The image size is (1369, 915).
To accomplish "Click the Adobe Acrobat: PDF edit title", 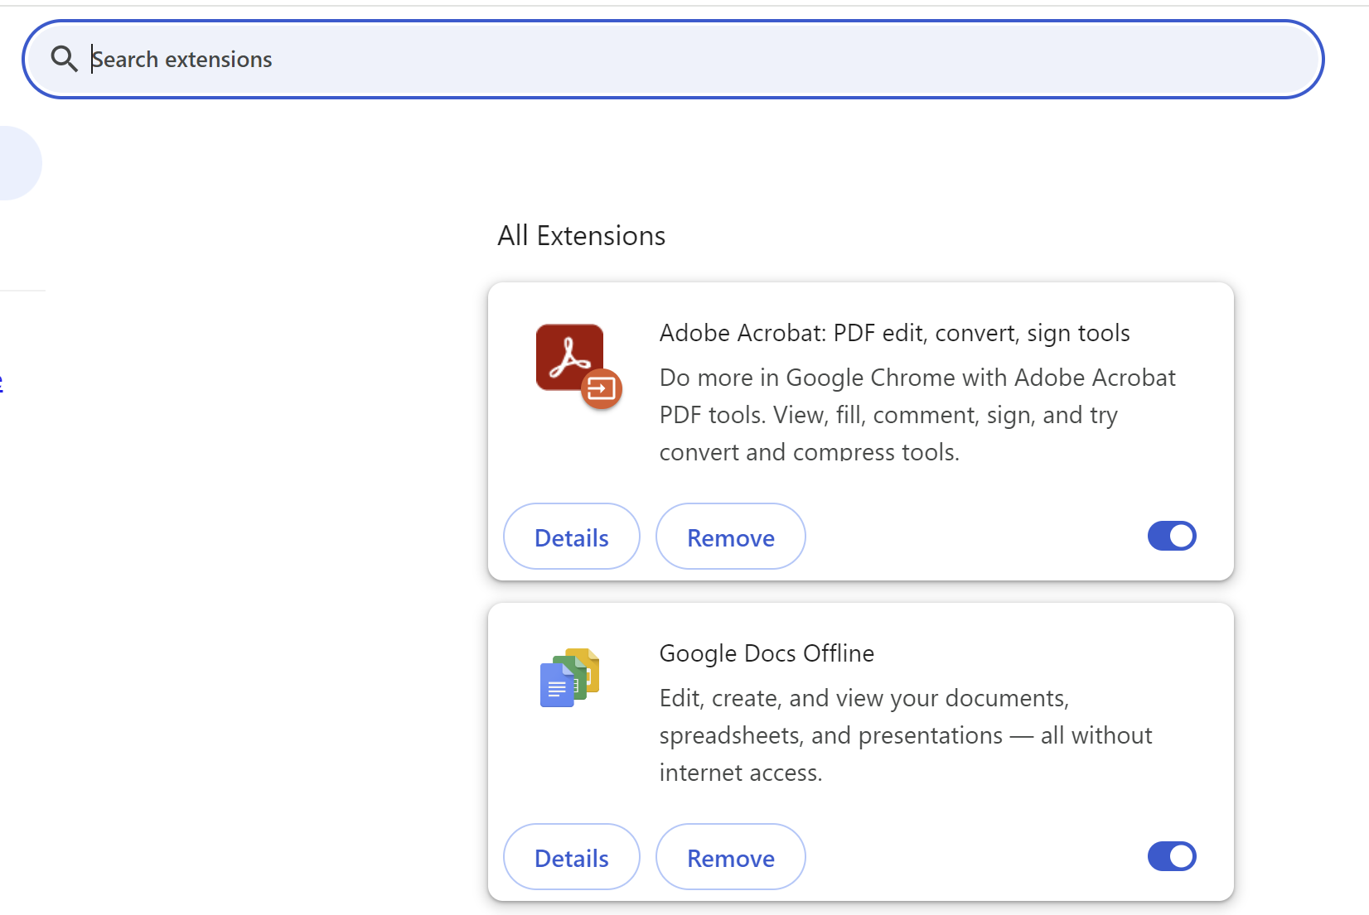I will pyautogui.click(x=895, y=333).
